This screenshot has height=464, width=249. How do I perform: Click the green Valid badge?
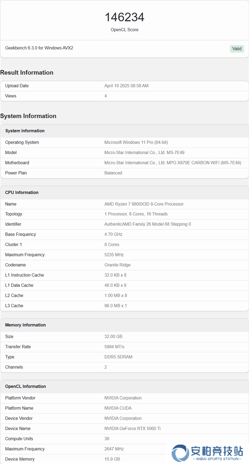[x=237, y=49]
